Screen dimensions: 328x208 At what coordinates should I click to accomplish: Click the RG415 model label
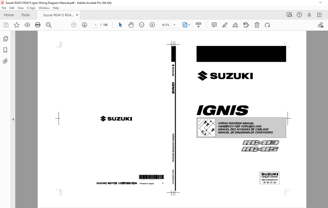260,149
